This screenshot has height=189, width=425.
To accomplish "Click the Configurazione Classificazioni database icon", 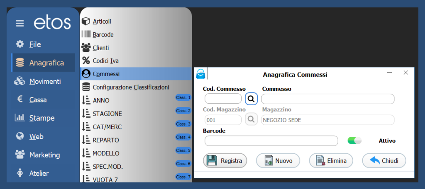I will (x=86, y=87).
